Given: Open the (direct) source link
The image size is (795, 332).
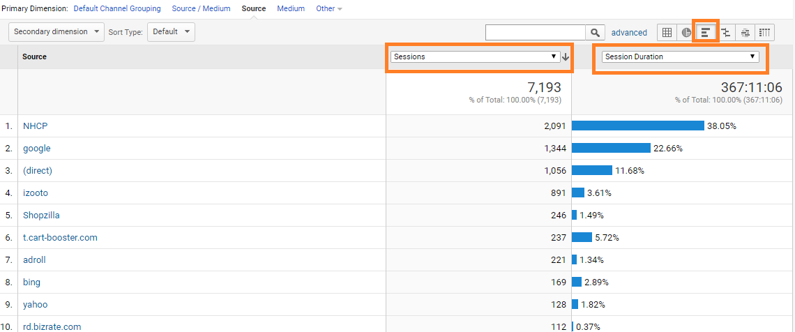Looking at the screenshot, I should coord(38,171).
